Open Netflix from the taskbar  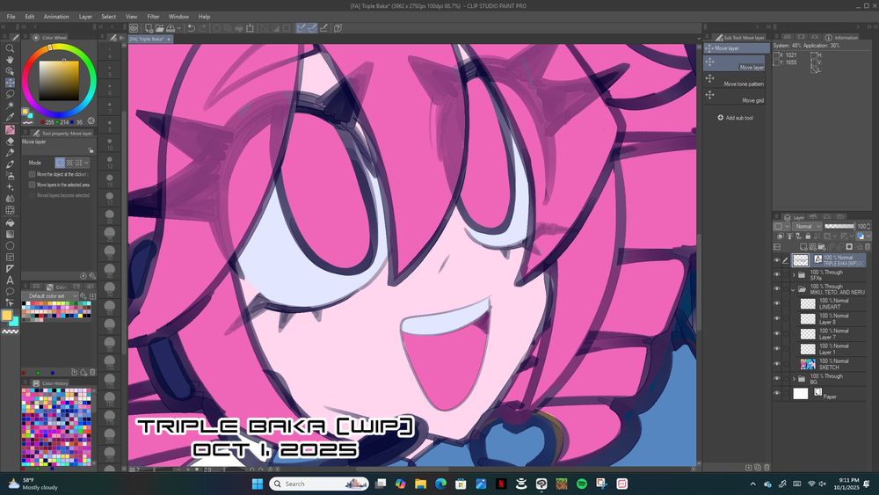(x=501, y=484)
